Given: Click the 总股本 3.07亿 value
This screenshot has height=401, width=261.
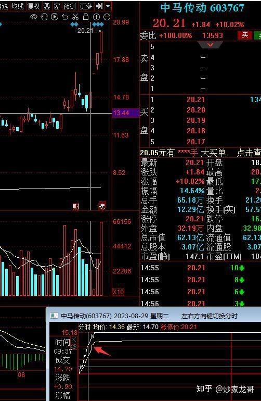Looking at the screenshot, I should 193,247.
